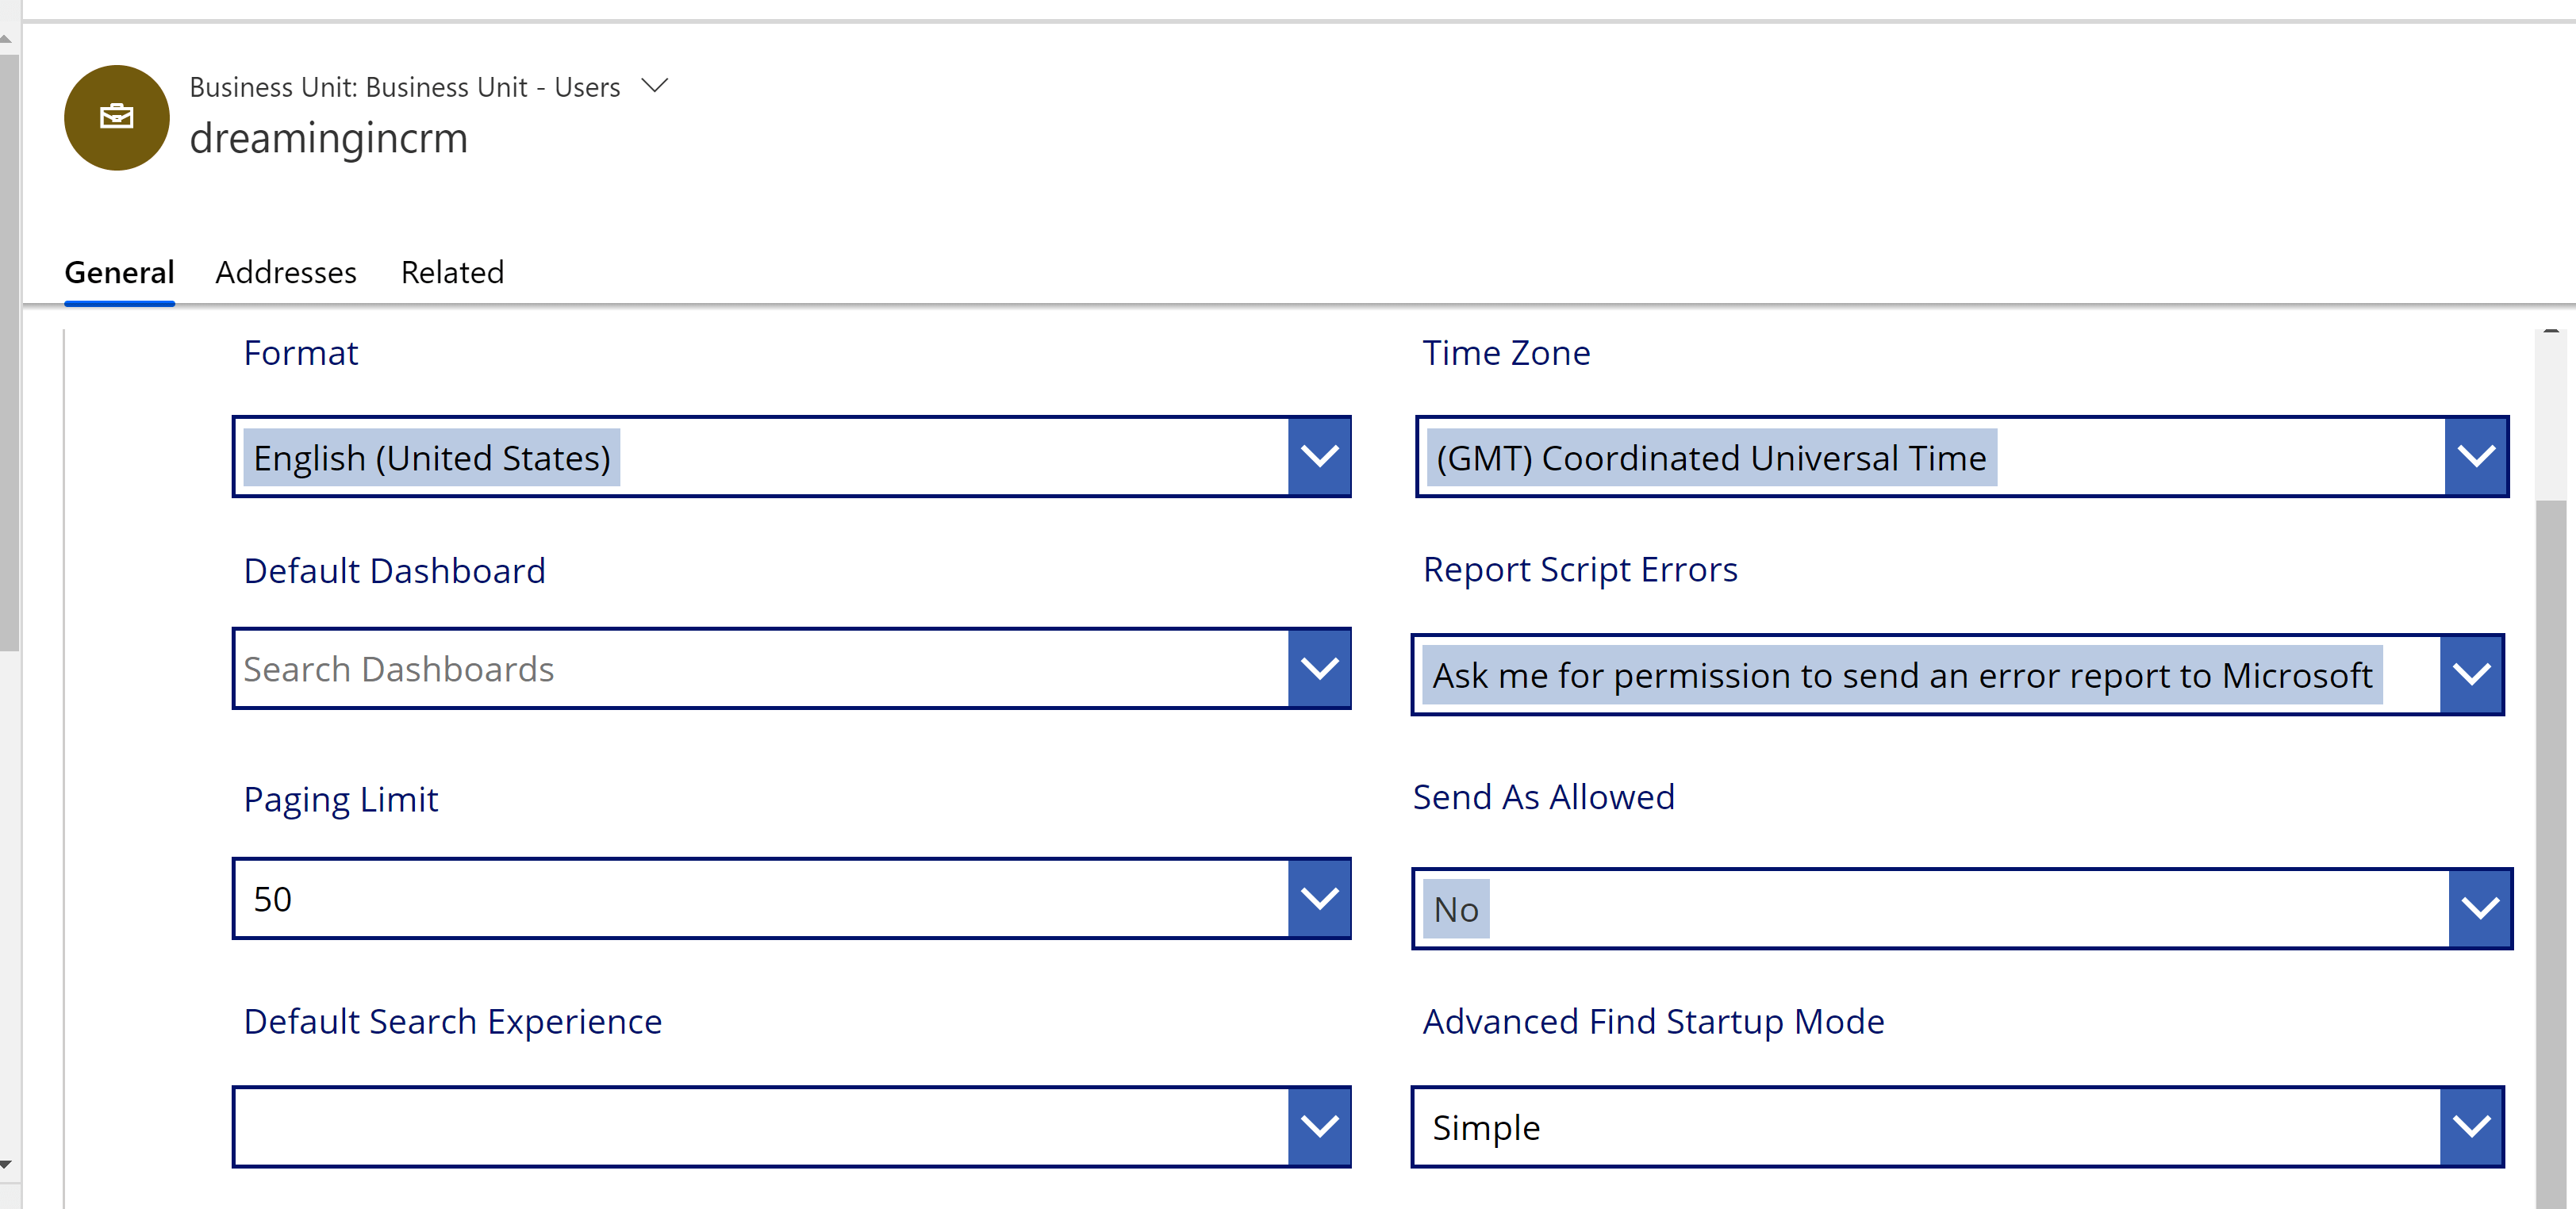Select the (GMT) Coordinated Universal Time value

(1710, 458)
